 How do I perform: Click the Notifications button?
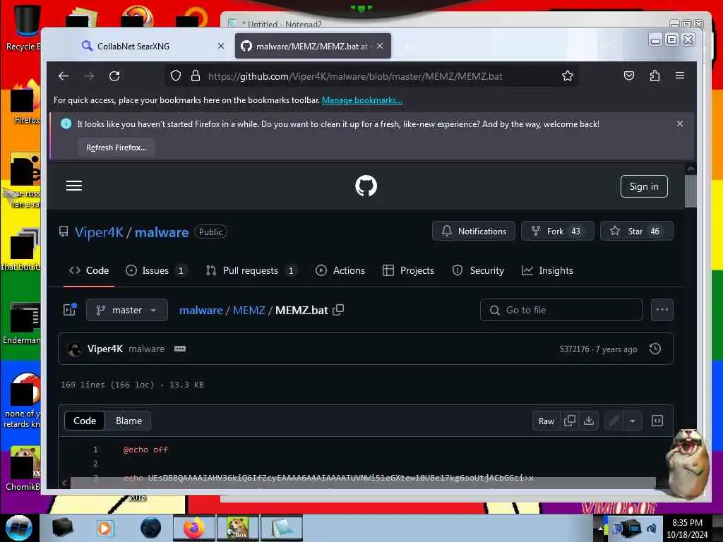[x=474, y=231]
